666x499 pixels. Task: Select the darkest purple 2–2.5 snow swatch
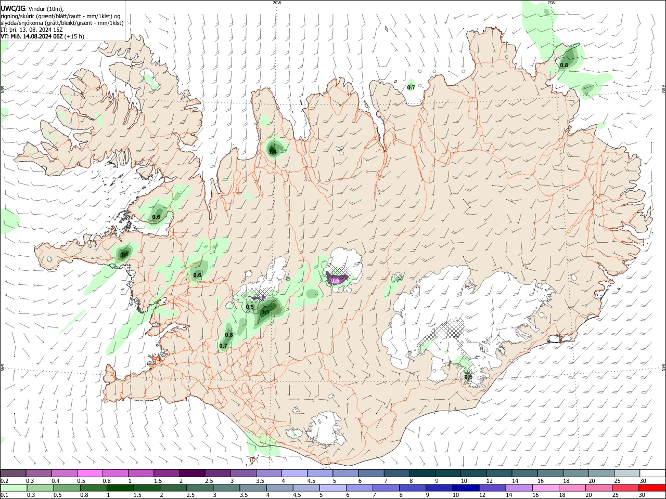[192, 473]
